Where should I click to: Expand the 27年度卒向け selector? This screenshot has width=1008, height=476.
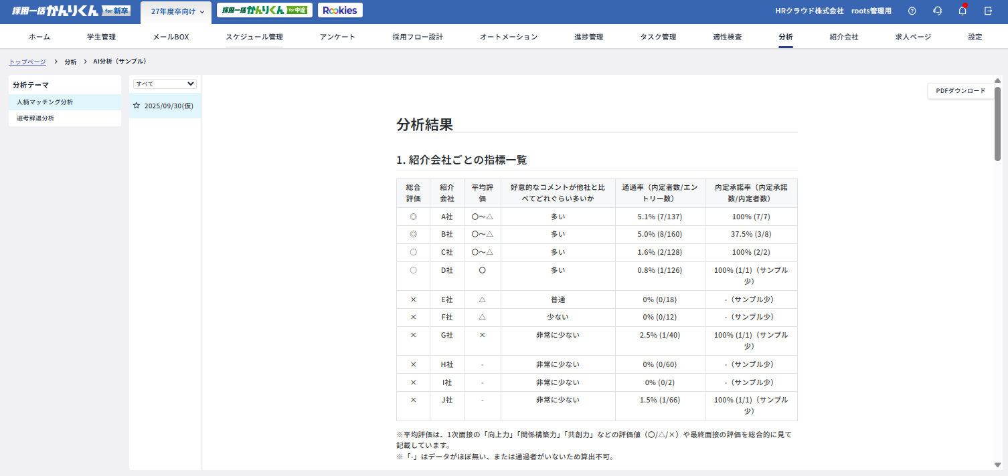175,11
